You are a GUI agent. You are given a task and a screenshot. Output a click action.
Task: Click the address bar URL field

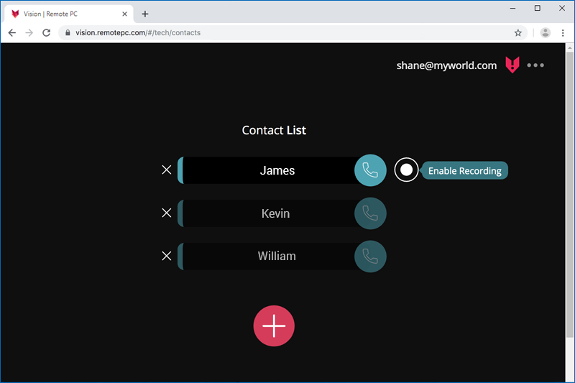pyautogui.click(x=293, y=32)
